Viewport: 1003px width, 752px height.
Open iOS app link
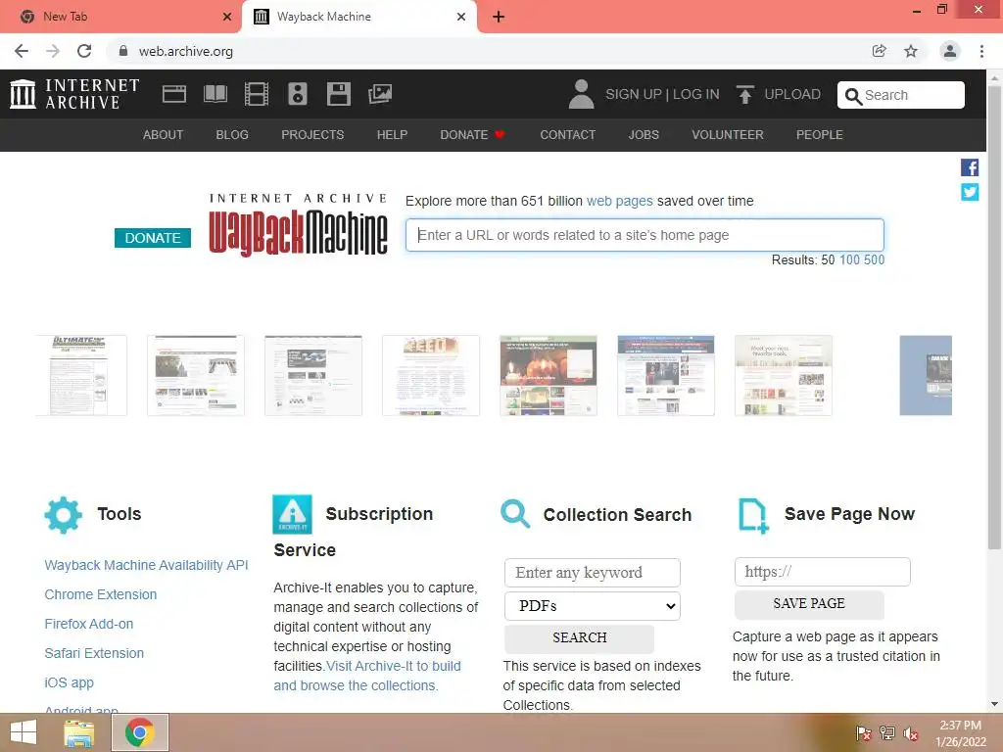(x=70, y=682)
